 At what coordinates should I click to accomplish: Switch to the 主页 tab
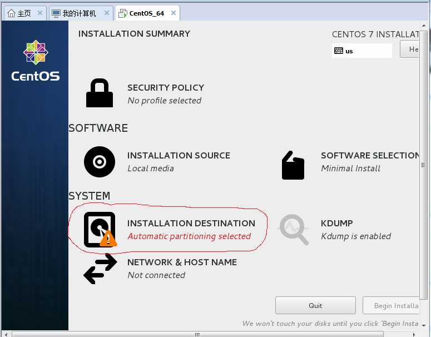click(24, 13)
